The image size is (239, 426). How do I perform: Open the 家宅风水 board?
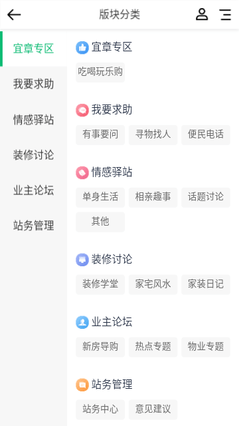(153, 284)
